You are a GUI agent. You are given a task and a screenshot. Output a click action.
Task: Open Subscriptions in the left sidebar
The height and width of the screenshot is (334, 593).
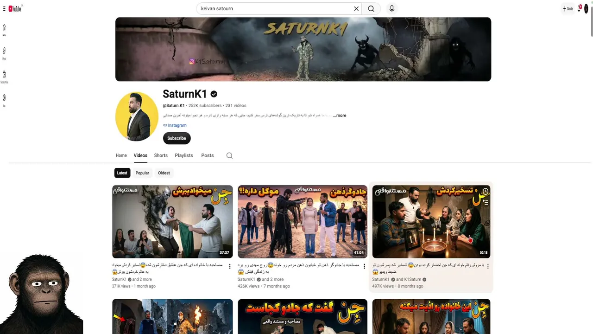4,77
